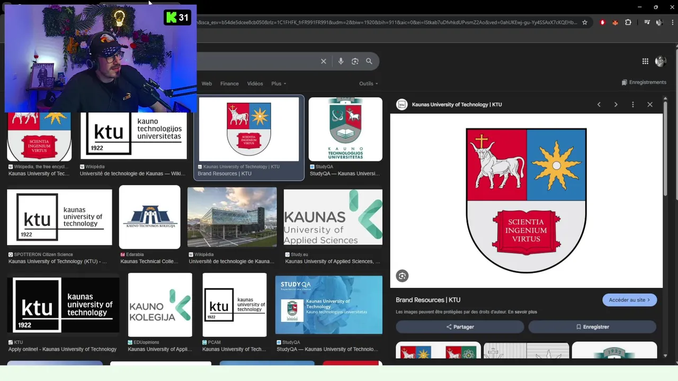Open preview title Kaunas University of Technology | KTU
The width and height of the screenshot is (678, 381).
pos(457,105)
